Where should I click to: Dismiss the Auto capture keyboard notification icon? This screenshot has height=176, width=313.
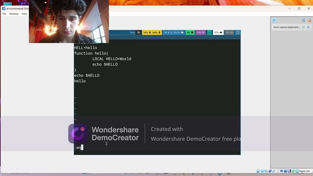[308, 27]
